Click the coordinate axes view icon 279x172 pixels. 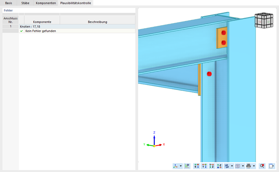click(175, 166)
